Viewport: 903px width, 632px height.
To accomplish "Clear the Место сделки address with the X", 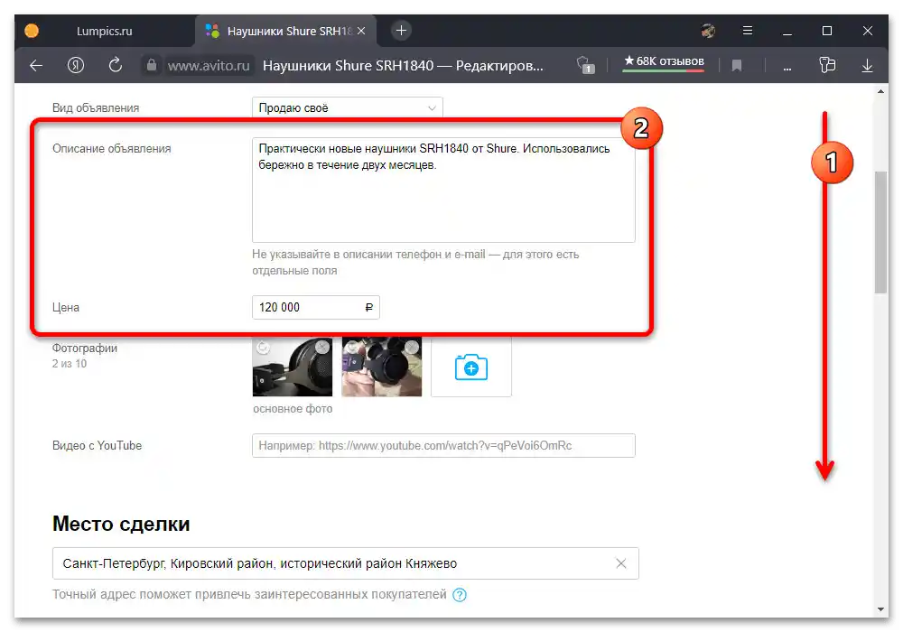I will tap(621, 563).
